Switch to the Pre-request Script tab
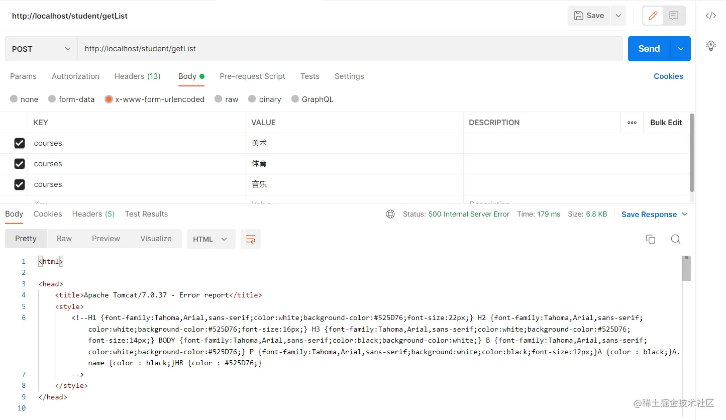The width and height of the screenshot is (726, 420). tap(252, 76)
